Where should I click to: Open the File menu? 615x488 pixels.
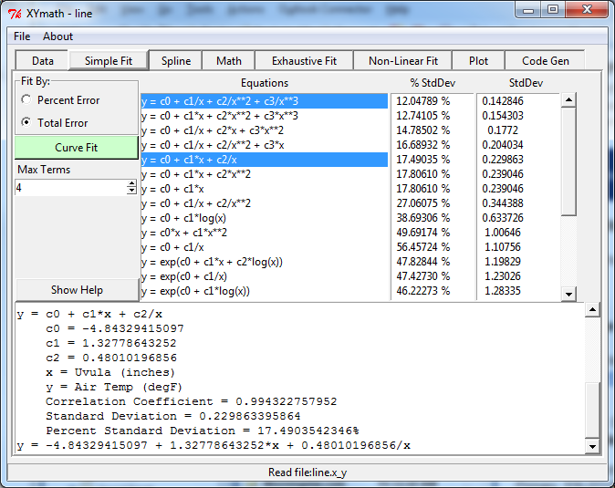(x=22, y=36)
